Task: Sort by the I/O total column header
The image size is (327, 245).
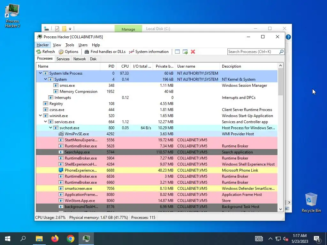Action: [141, 66]
